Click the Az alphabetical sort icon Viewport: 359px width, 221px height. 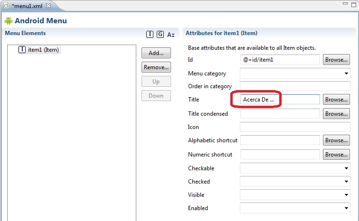[171, 35]
